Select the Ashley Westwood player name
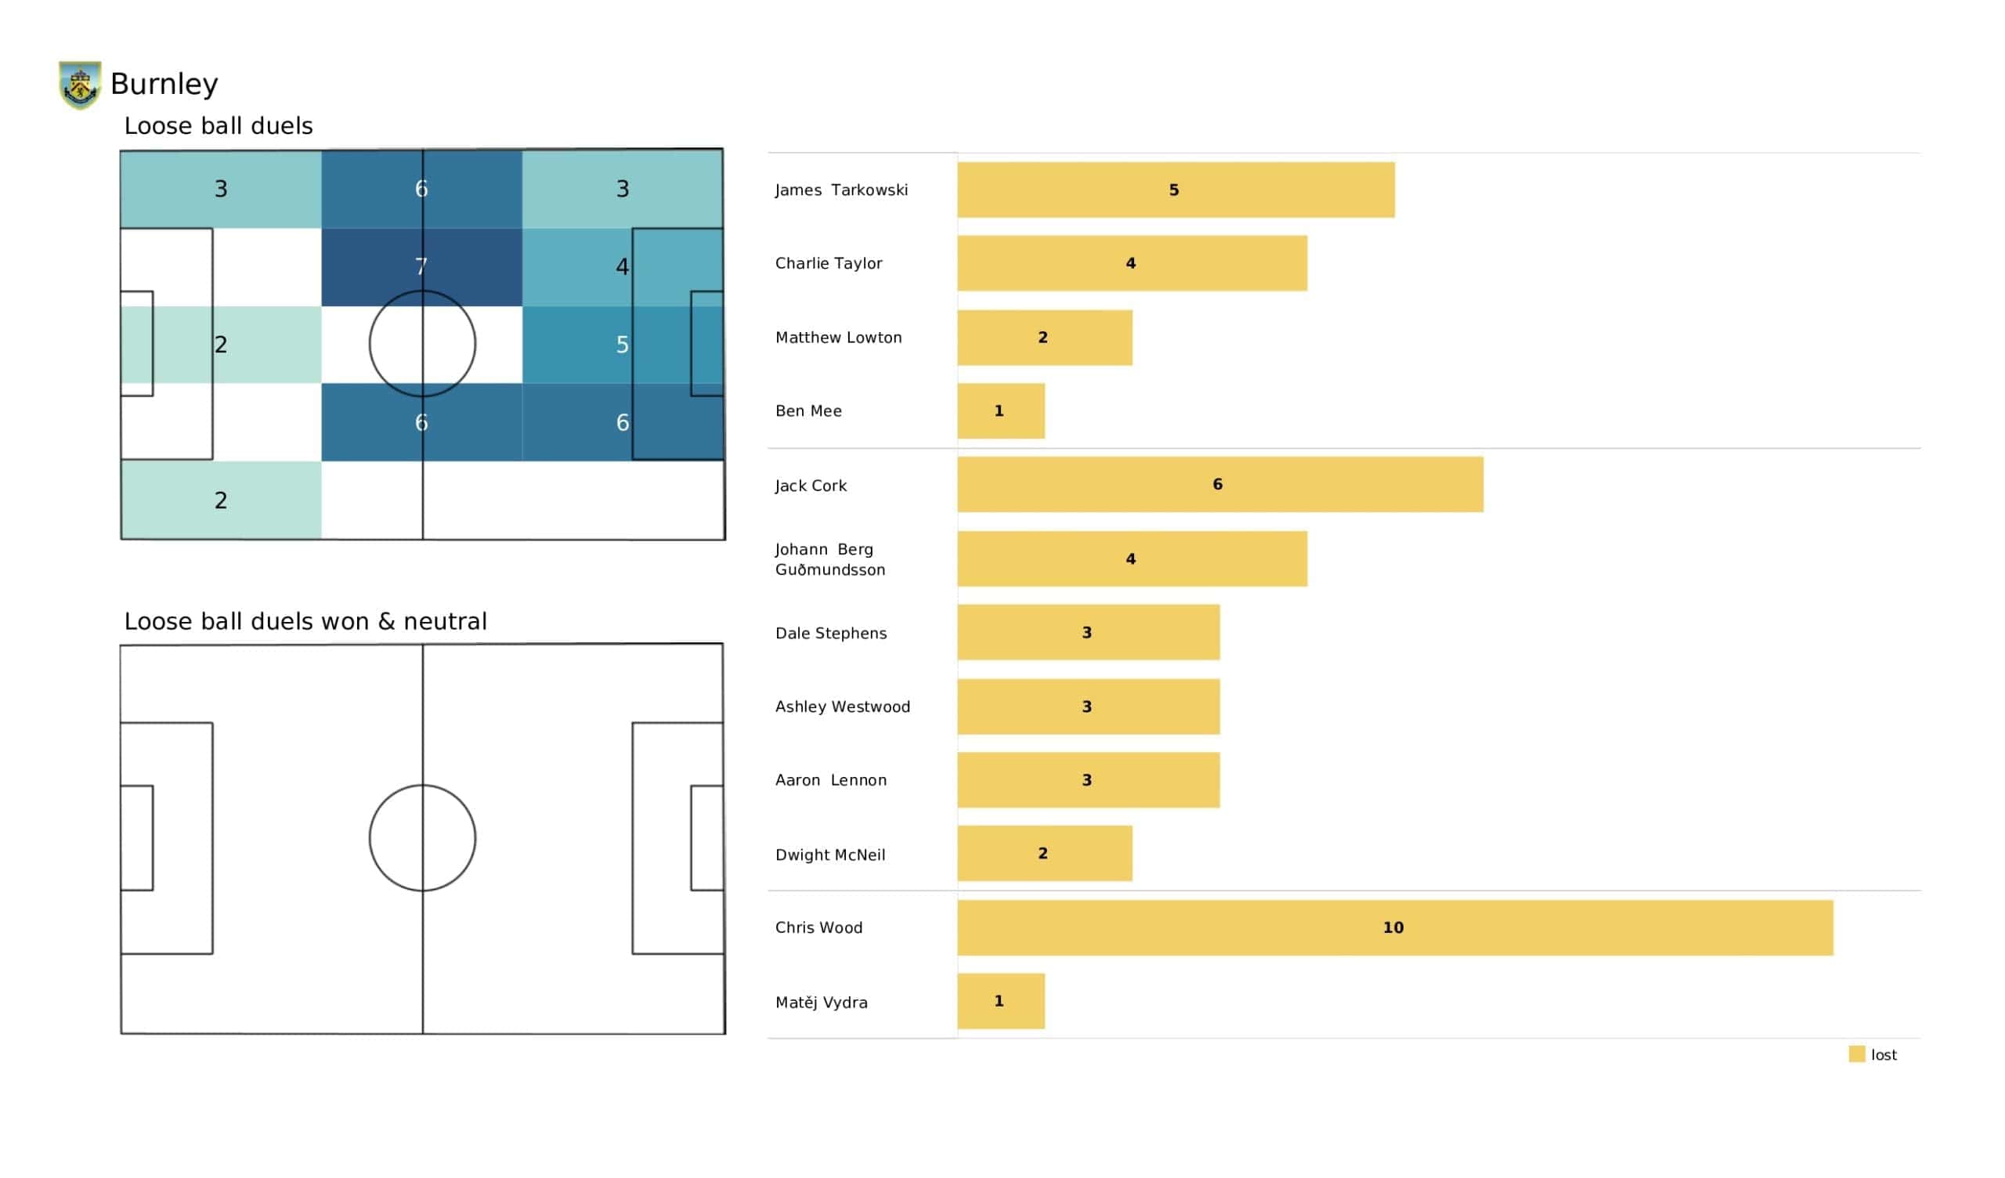Viewport: 2005px width, 1178px height. pos(842,706)
